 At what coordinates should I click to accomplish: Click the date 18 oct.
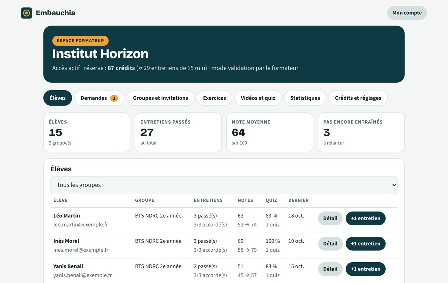[296, 216]
